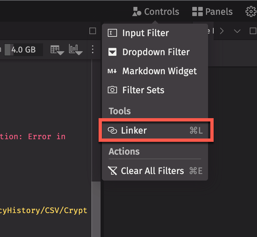Click the red Error message line
257x237 pixels.
pyautogui.click(x=33, y=137)
